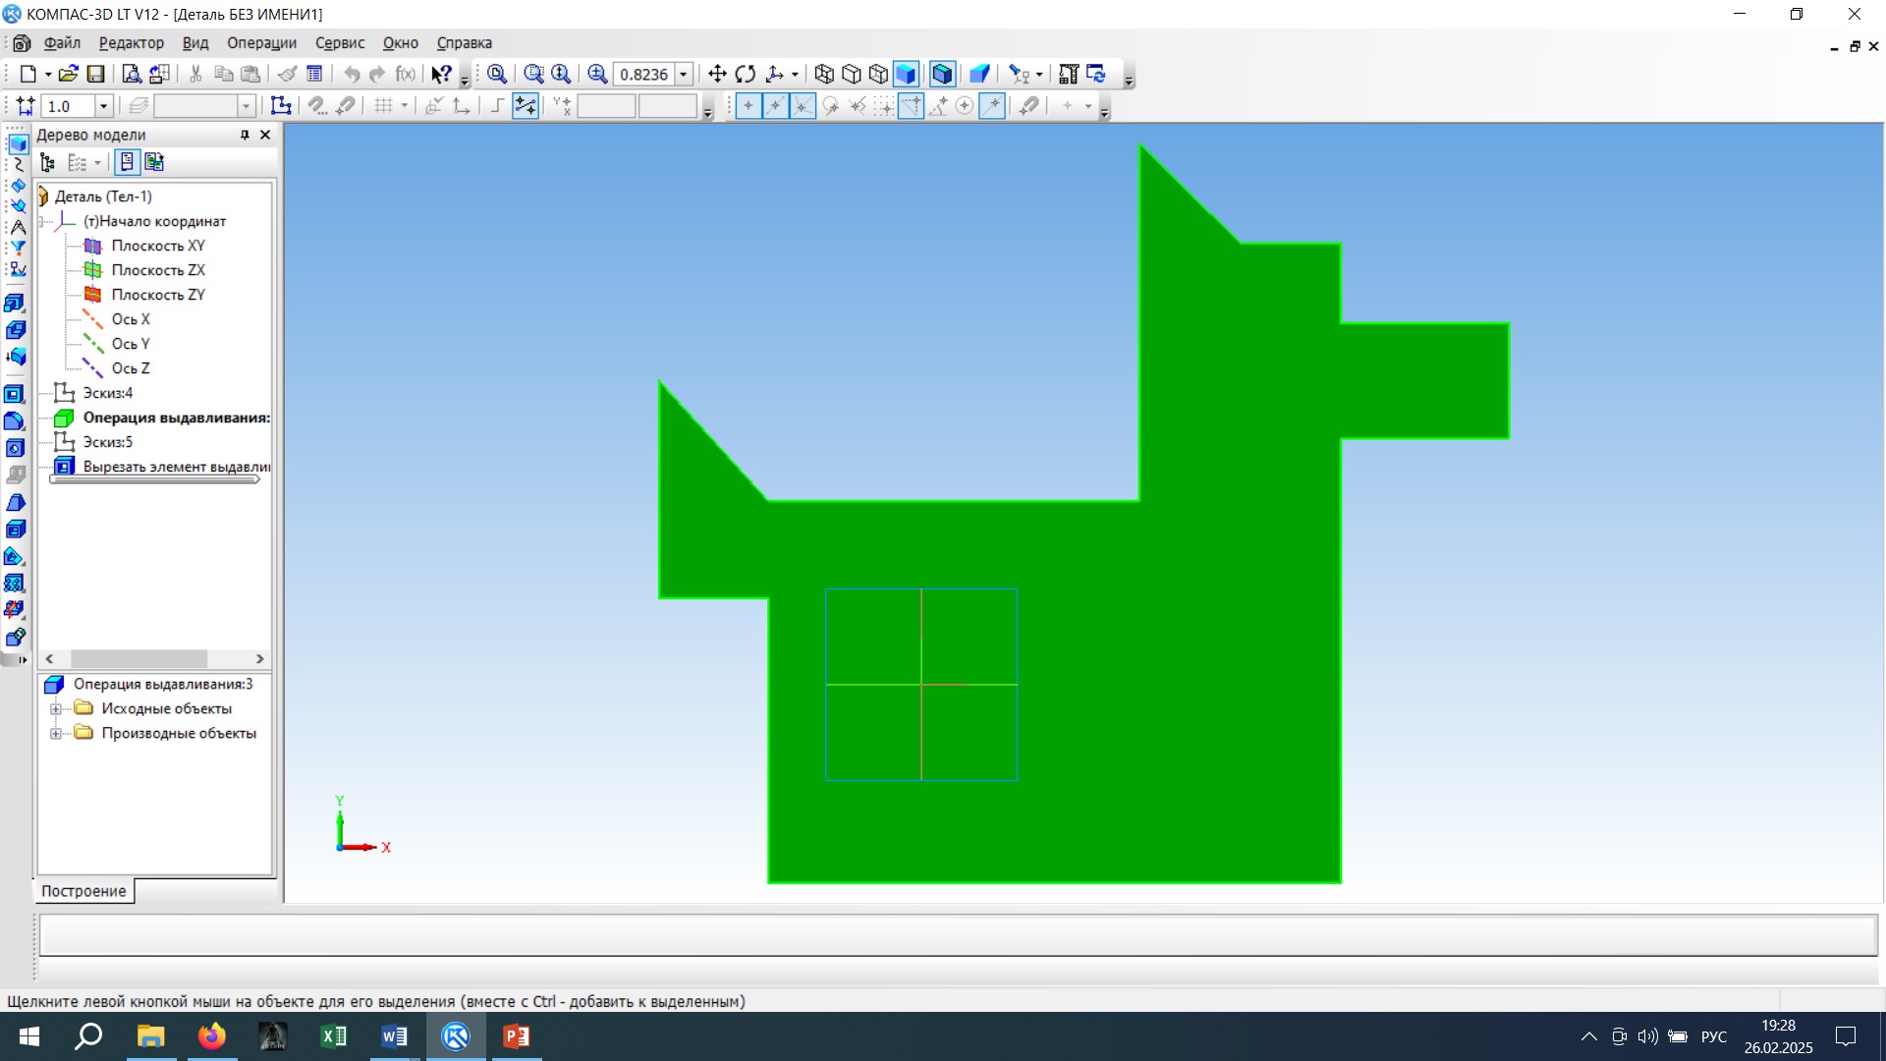This screenshot has height=1061, width=1886.
Task: Select the hole tool in left toolbar
Action: (15, 448)
